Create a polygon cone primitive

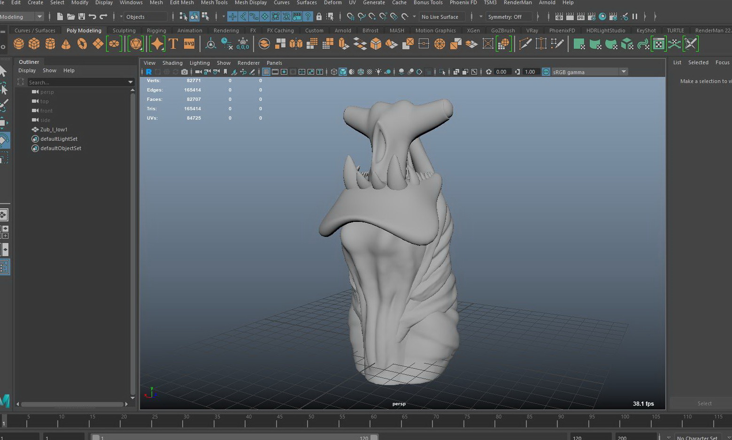click(x=66, y=44)
